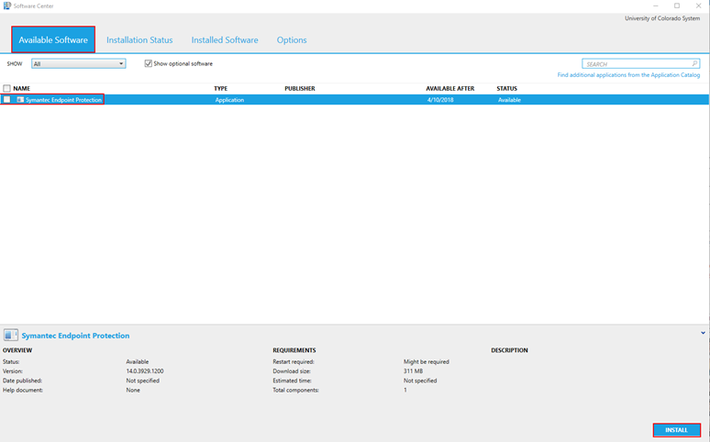The image size is (710, 442).
Task: Click the large Symantec icon in details pane
Action: pyautogui.click(x=11, y=335)
